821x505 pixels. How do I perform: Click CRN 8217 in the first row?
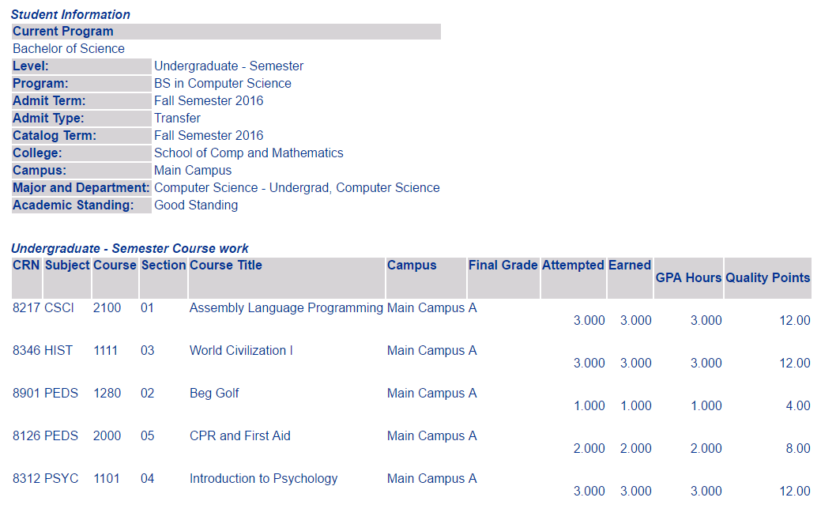tap(26, 307)
